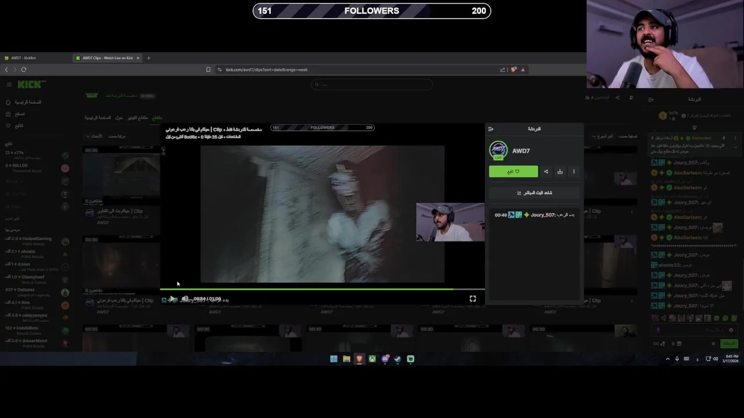
Task: Collapse the main stream chat panel
Action: pos(651,99)
